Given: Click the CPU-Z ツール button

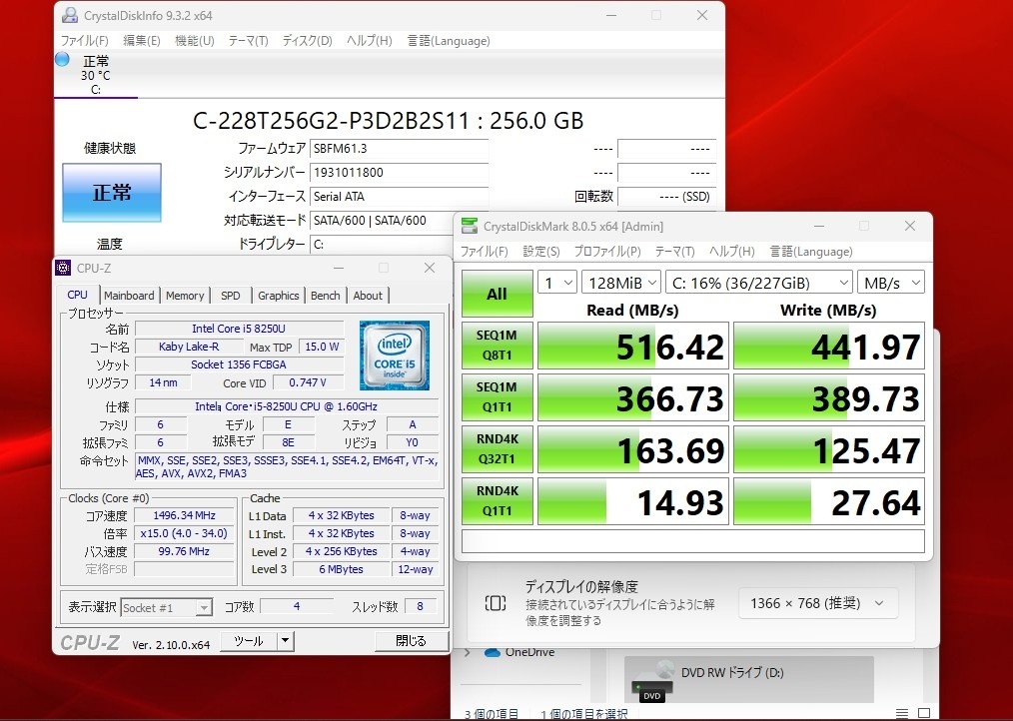Looking at the screenshot, I should (249, 641).
